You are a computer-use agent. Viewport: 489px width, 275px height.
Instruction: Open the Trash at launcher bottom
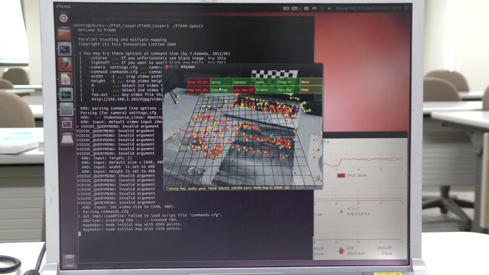(x=69, y=260)
